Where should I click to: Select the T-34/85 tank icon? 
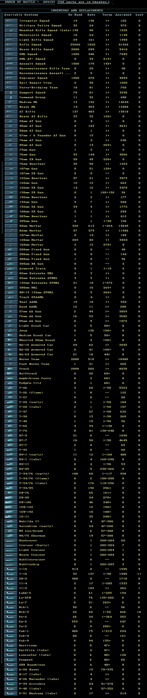coord(11,488)
